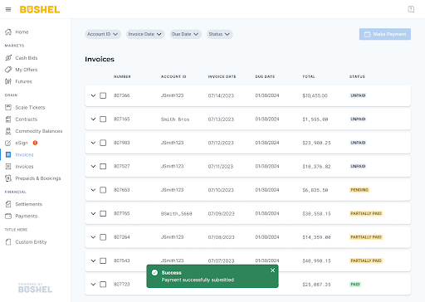Go to Contracts in sidebar

tap(27, 119)
